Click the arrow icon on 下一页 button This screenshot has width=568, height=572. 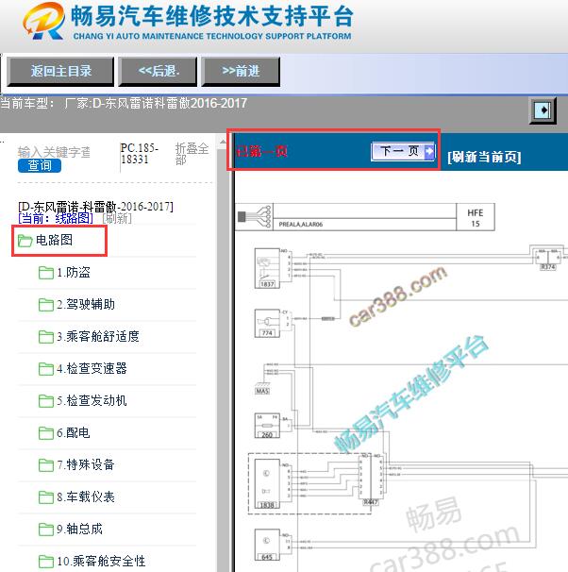[x=429, y=151]
